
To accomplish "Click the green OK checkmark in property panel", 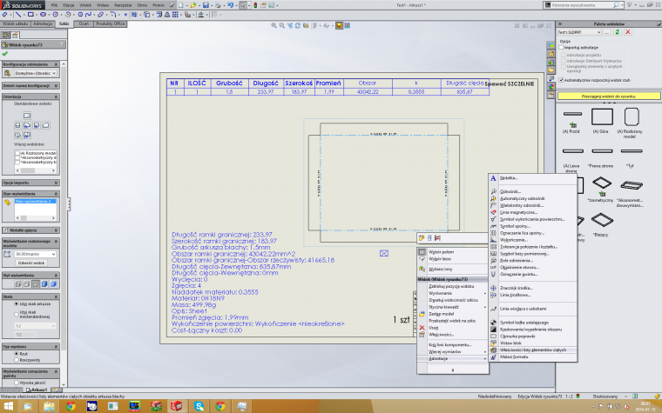I will [5, 53].
